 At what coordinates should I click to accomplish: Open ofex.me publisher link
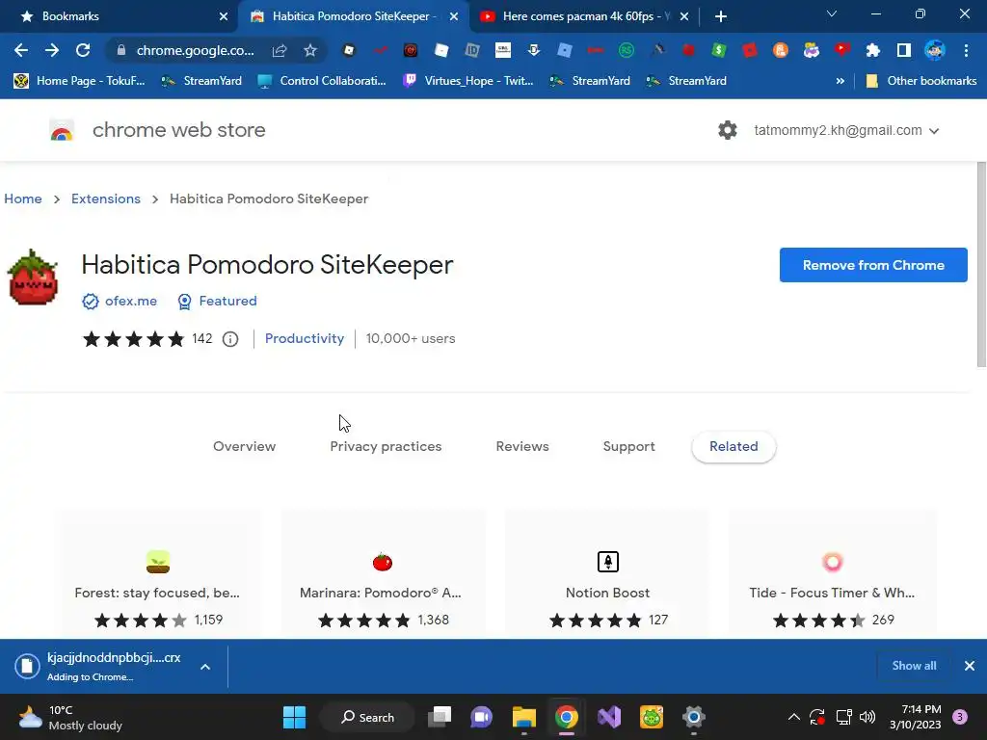click(131, 301)
